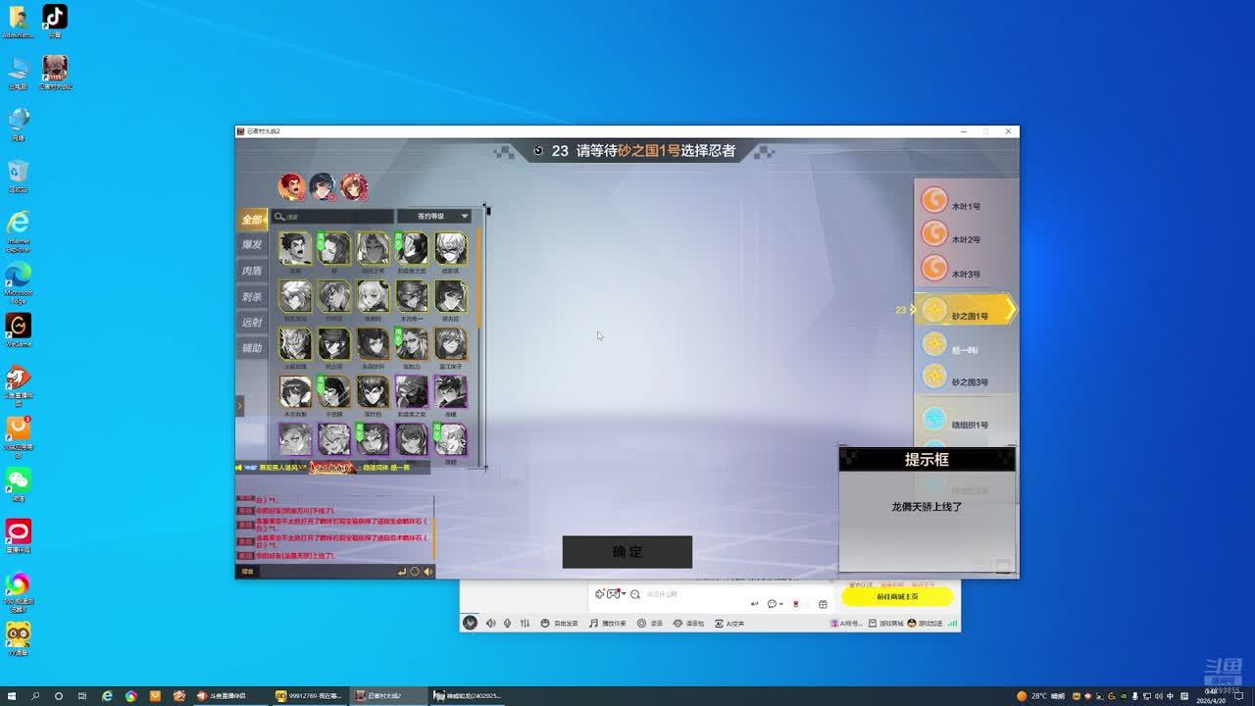The image size is (1255, 706).
Task: Switch to the 爆发 ninja category
Action: tap(252, 245)
